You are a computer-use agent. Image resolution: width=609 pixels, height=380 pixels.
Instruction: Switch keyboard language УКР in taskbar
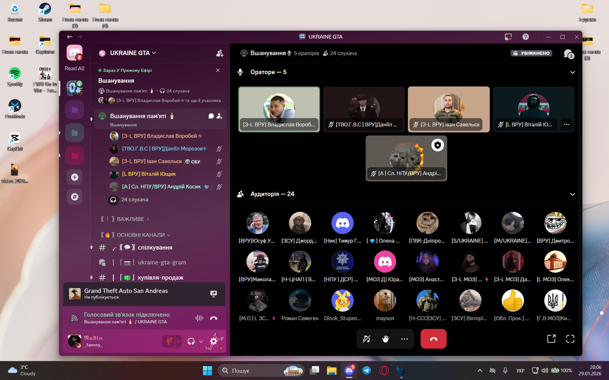[x=521, y=370]
